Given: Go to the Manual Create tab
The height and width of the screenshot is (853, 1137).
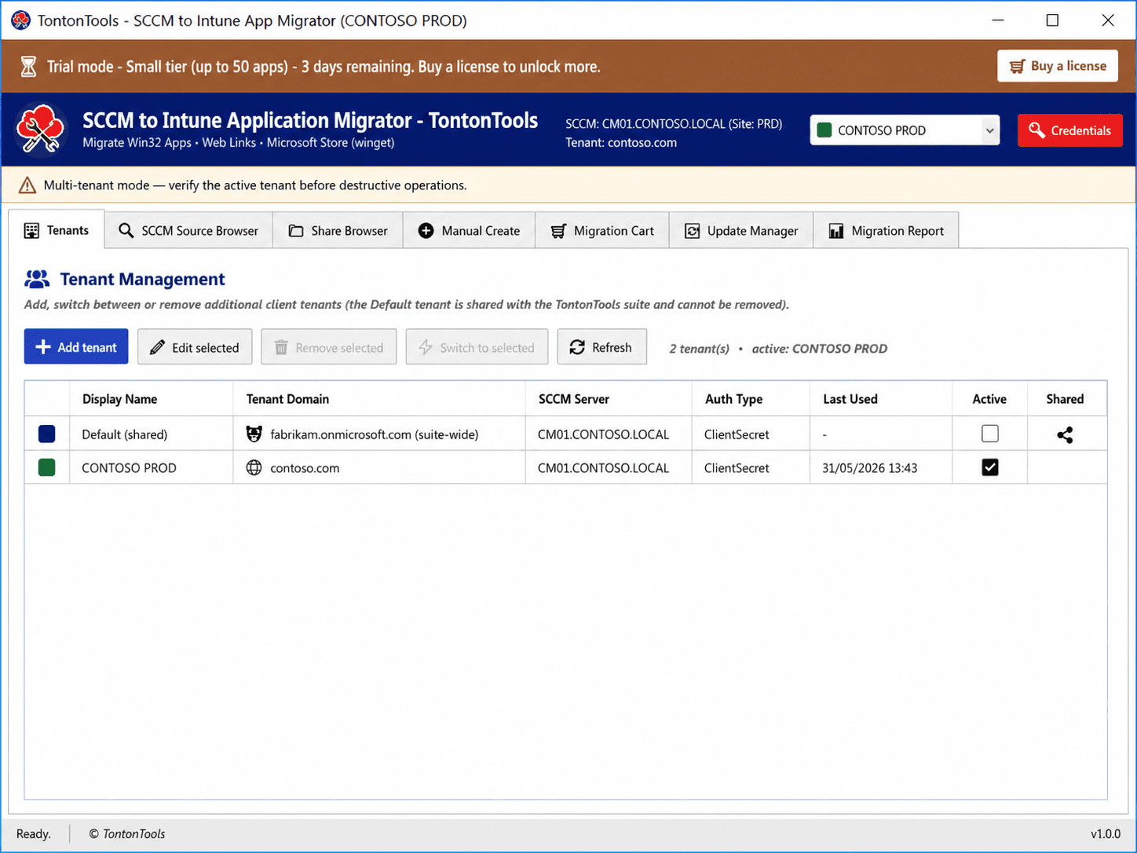Looking at the screenshot, I should pyautogui.click(x=469, y=231).
